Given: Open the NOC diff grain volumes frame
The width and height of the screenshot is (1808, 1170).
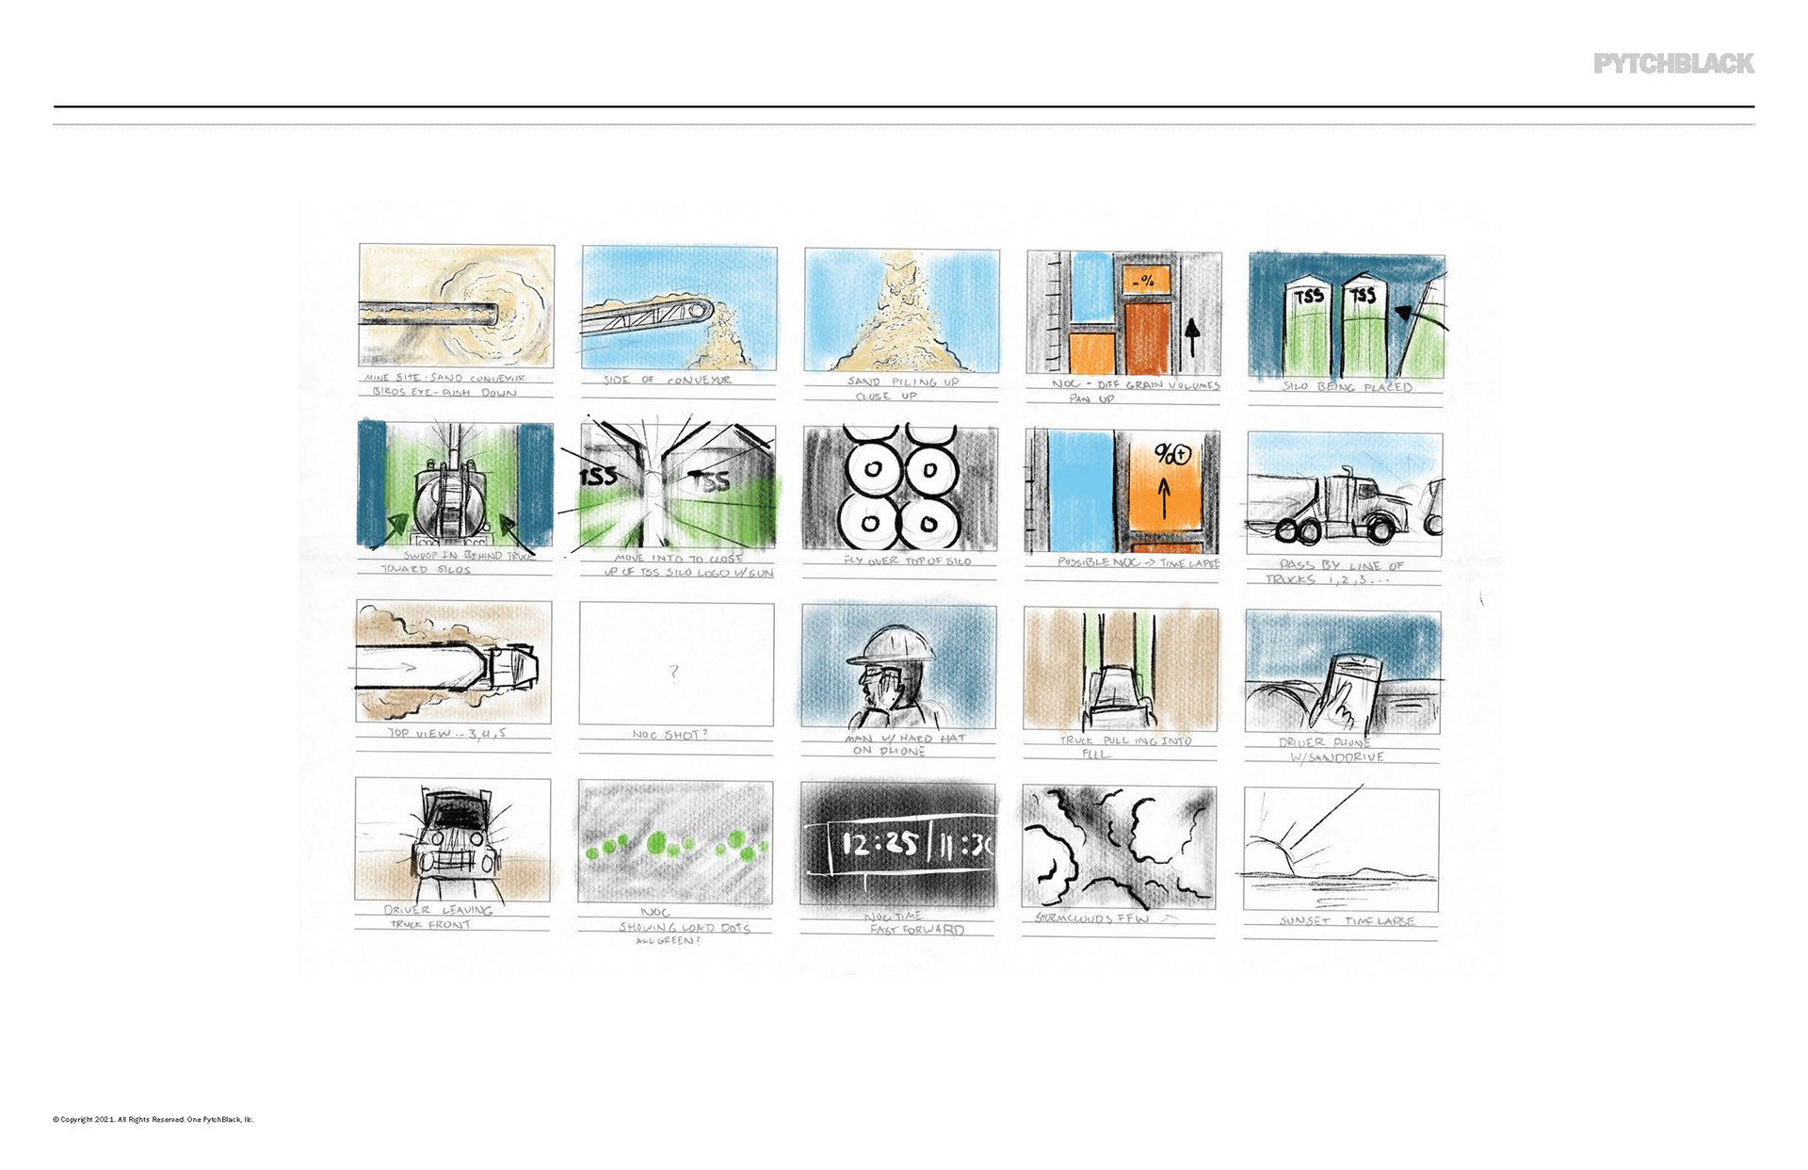Looking at the screenshot, I should click(x=1123, y=313).
